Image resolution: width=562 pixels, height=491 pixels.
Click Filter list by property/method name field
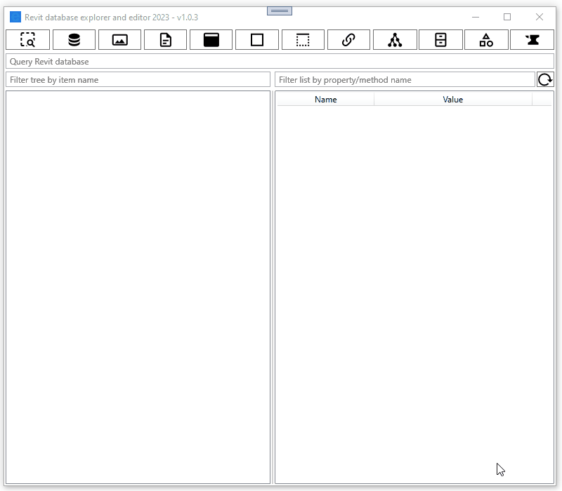coord(405,79)
